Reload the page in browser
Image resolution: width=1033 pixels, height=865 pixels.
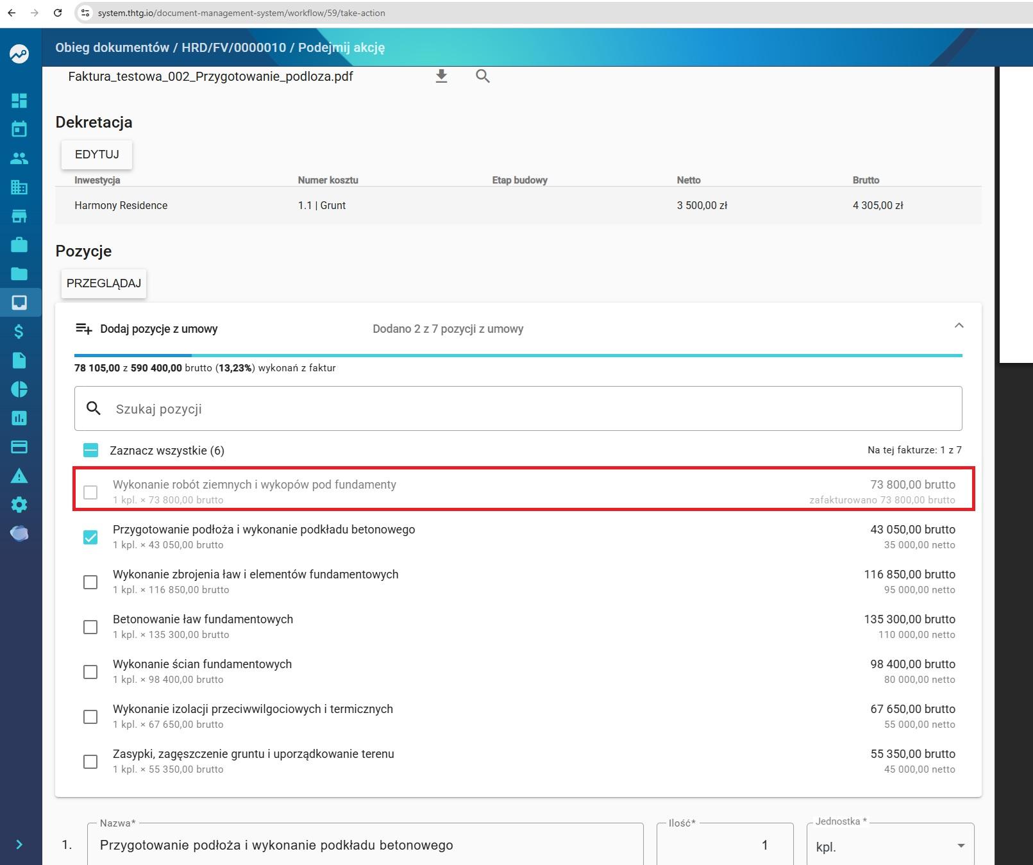point(58,13)
